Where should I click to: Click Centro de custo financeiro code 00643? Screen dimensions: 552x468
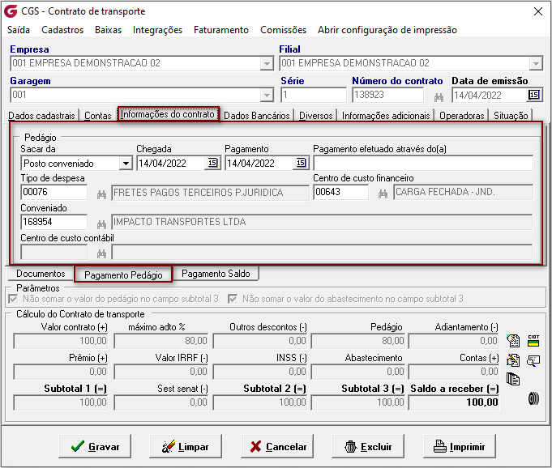[340, 193]
